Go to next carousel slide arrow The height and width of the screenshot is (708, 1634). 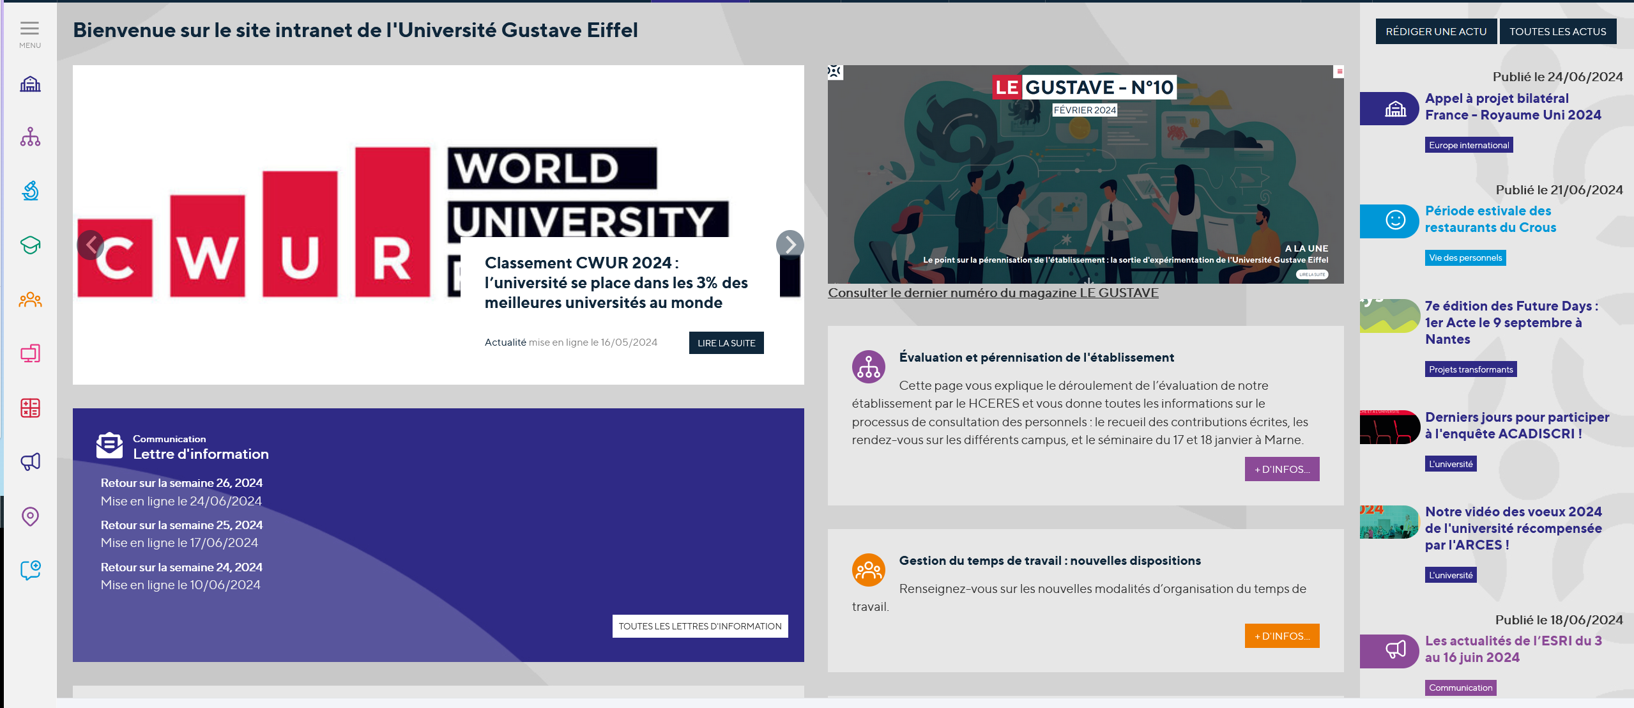(790, 244)
